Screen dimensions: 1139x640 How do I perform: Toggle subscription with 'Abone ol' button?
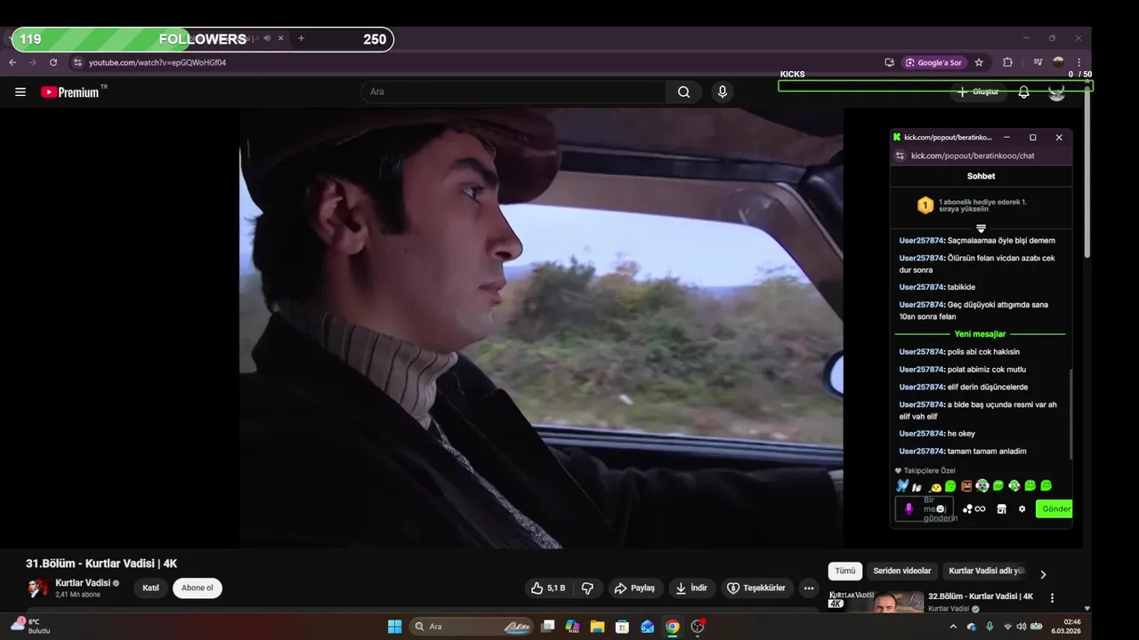pyautogui.click(x=198, y=588)
